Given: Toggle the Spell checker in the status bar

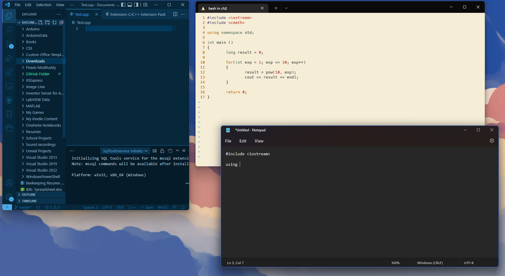Looking at the screenshot, I should 147,207.
